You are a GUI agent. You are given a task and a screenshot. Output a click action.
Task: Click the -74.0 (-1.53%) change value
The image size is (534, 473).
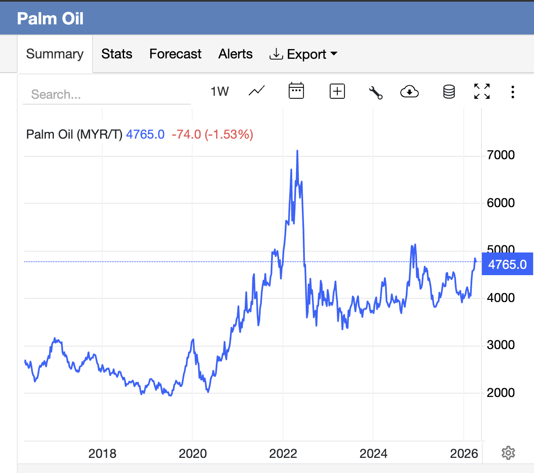click(x=212, y=134)
